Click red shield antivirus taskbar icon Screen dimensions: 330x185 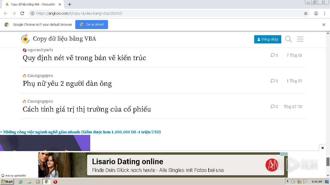(55, 182)
